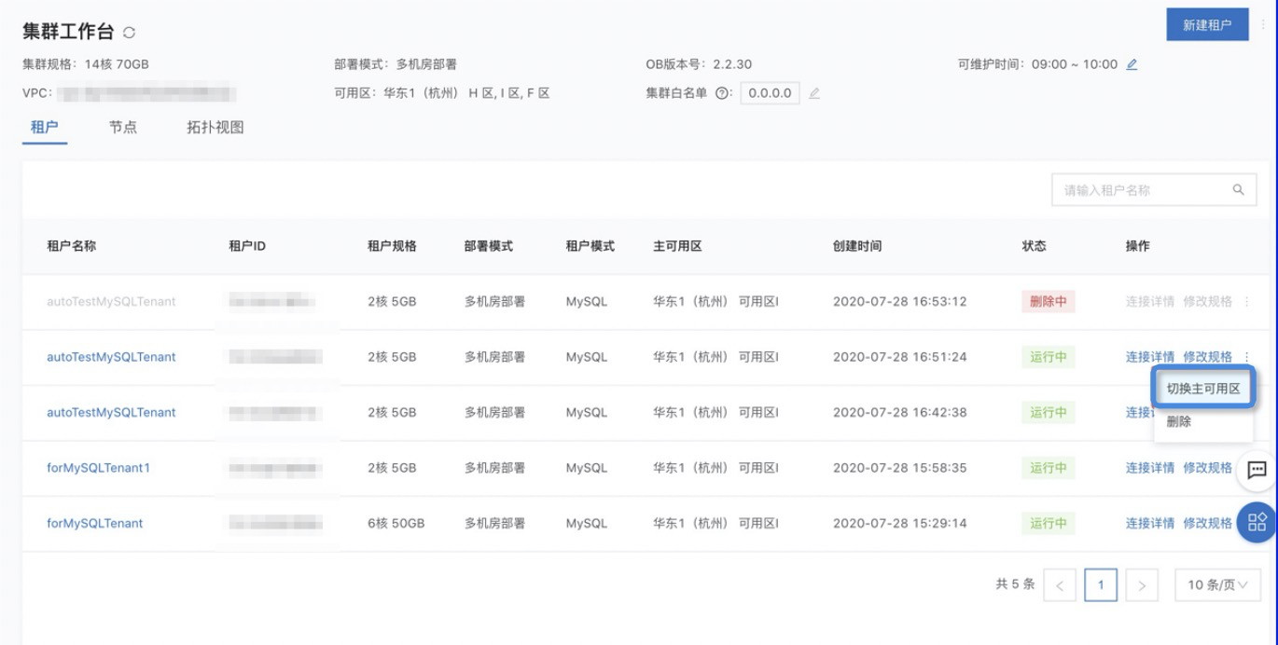Click the 新建租户 button

tap(1207, 25)
